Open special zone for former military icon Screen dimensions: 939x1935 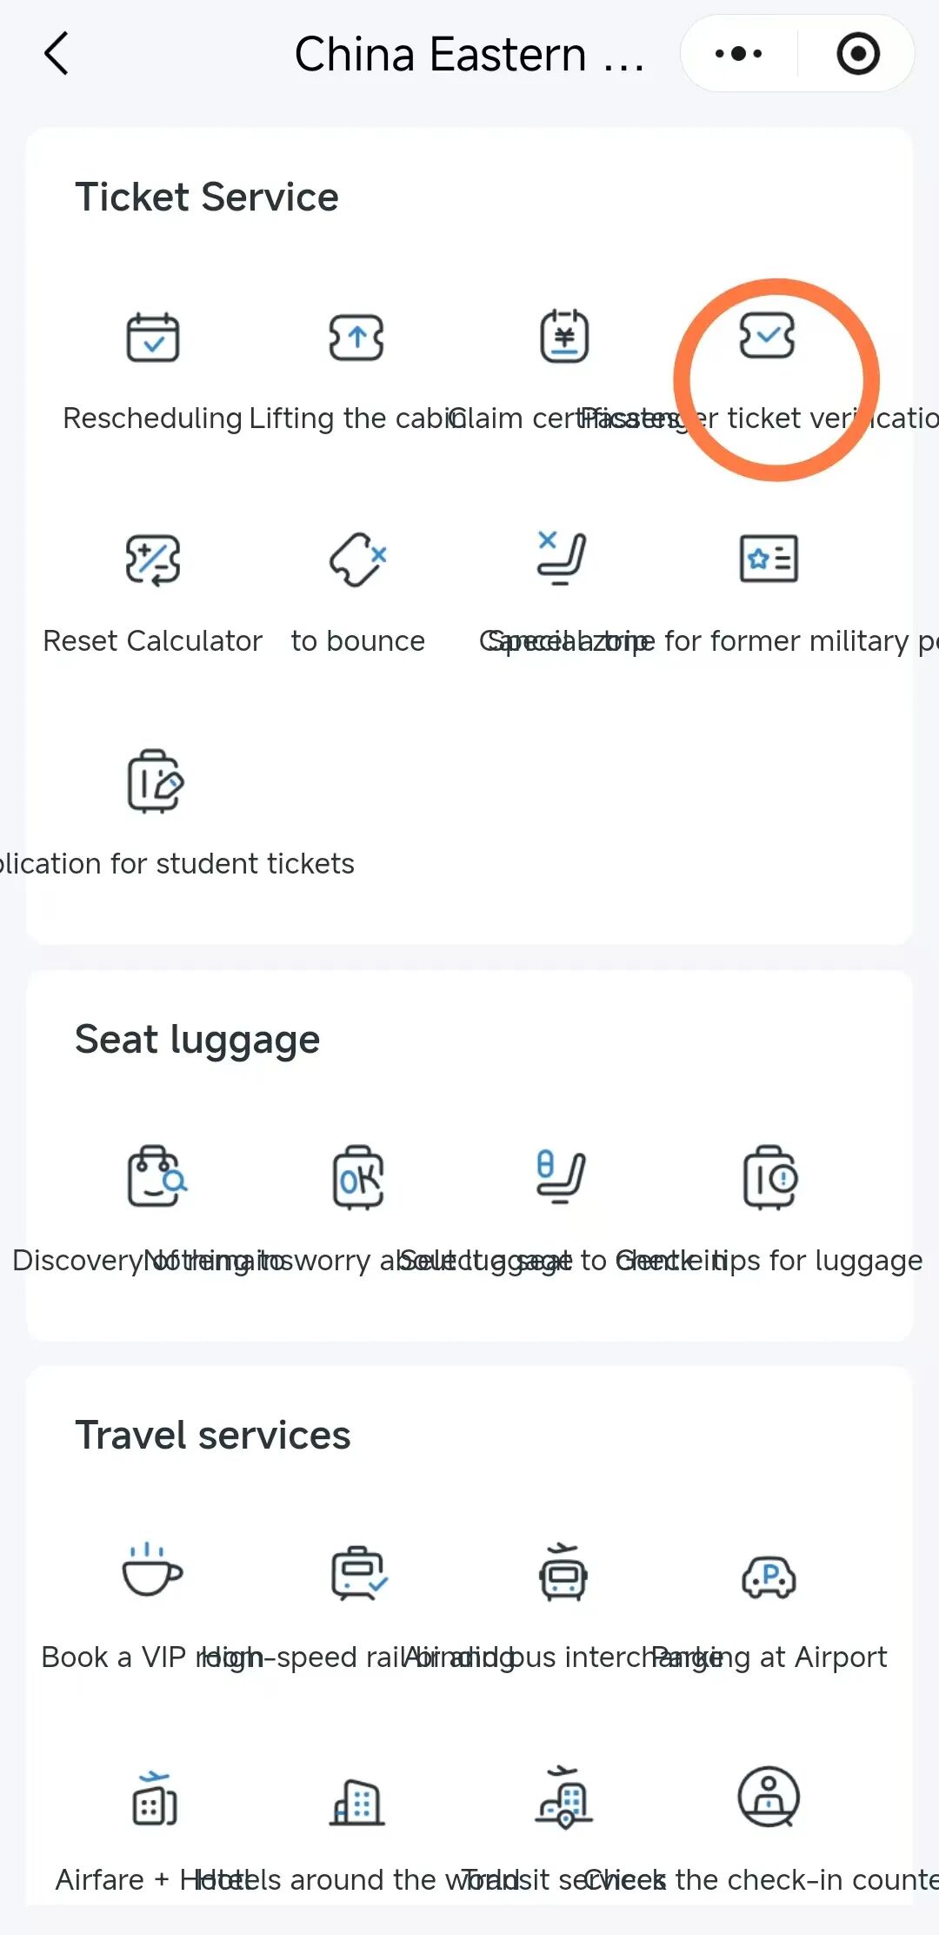tap(769, 559)
